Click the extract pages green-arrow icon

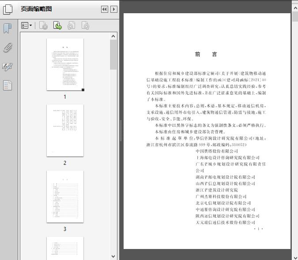[x=57, y=26]
